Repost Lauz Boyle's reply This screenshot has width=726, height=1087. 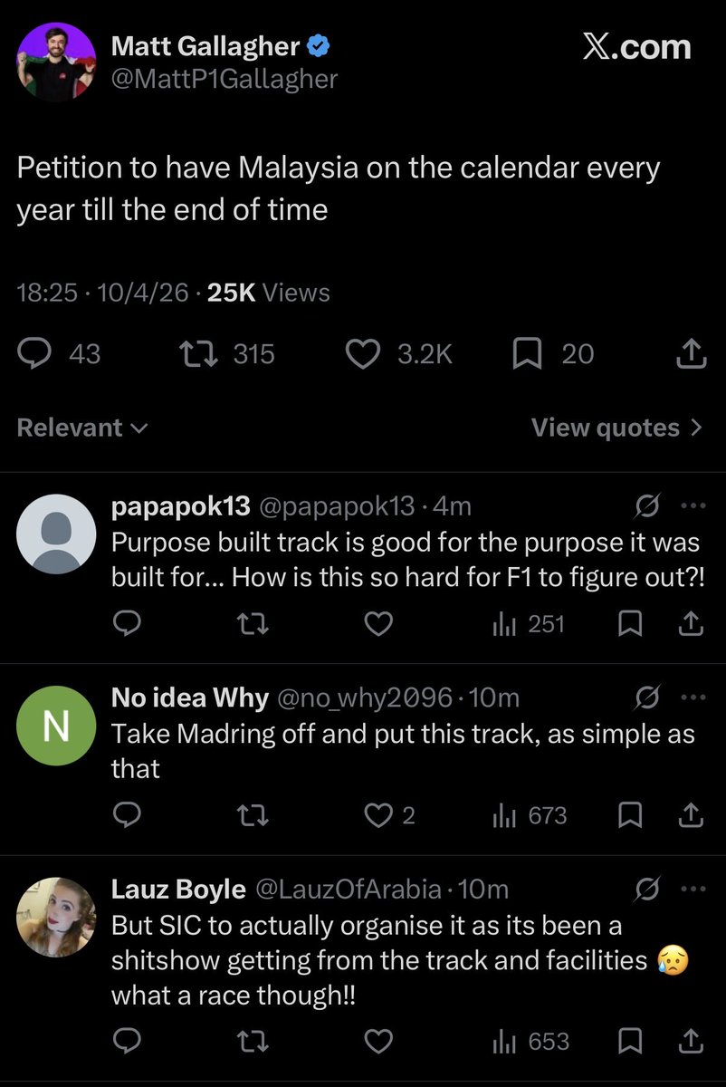pos(254,1042)
